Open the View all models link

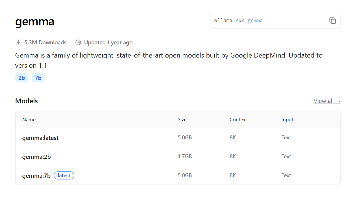327,101
